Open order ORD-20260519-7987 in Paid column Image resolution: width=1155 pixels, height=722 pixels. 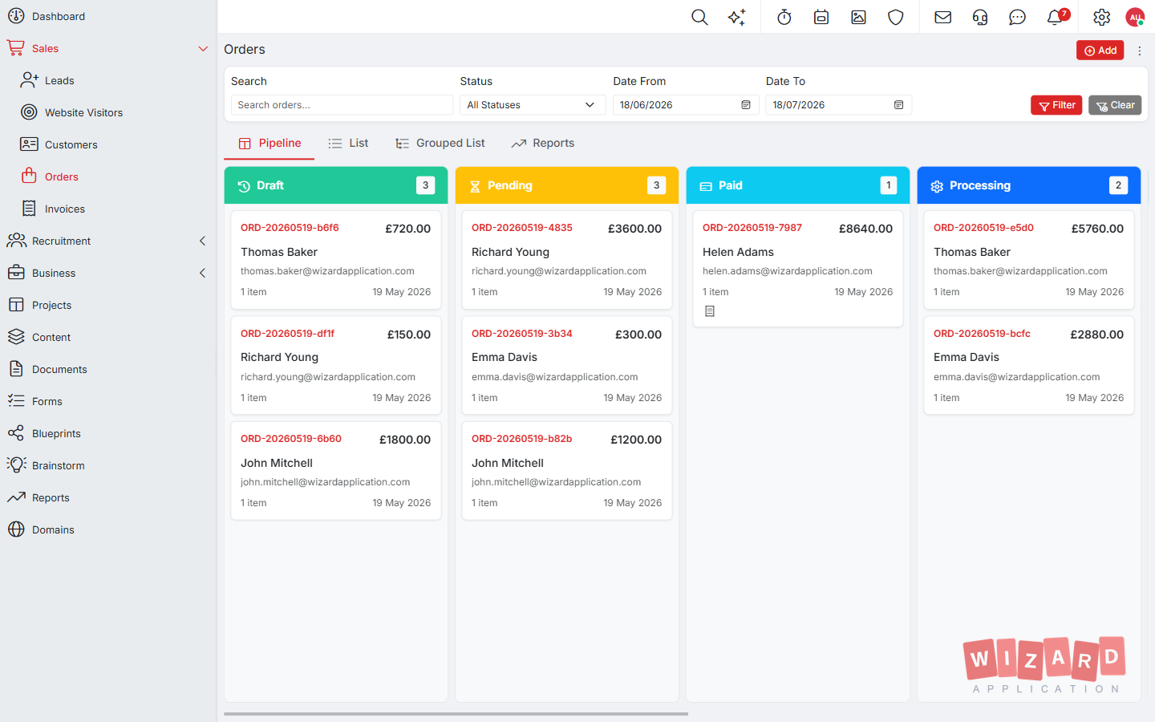pos(752,228)
